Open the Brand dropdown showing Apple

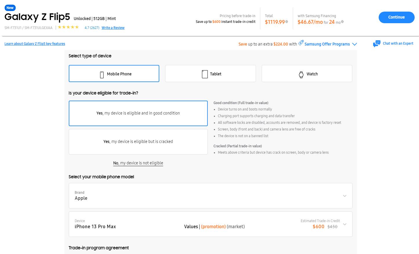point(210,196)
